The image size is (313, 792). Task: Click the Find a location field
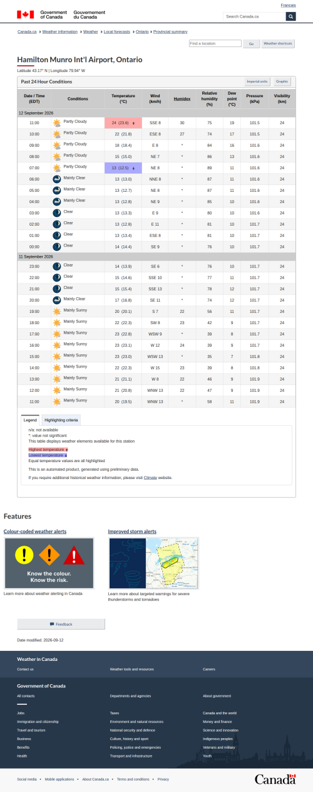[x=215, y=44]
